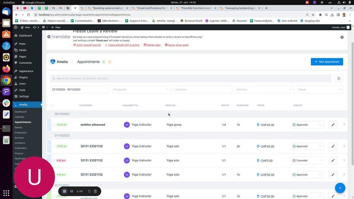Change status of the Yoga group appointment
The width and height of the screenshot is (354, 199).
point(307,125)
